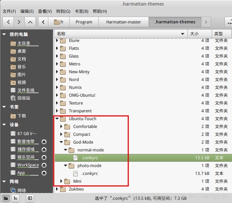Click the forward navigation arrow
This screenshot has height=203, width=232.
(x=19, y=22)
